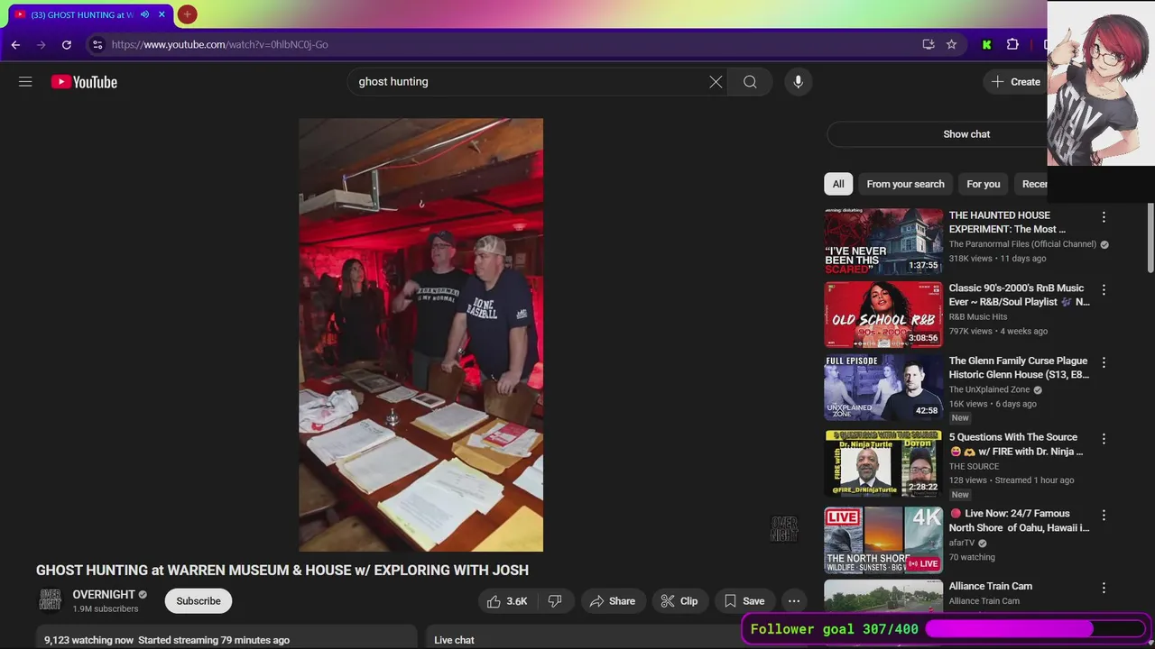Clear the ghost hunting search text
Screen dimensions: 1155x649
coord(716,82)
